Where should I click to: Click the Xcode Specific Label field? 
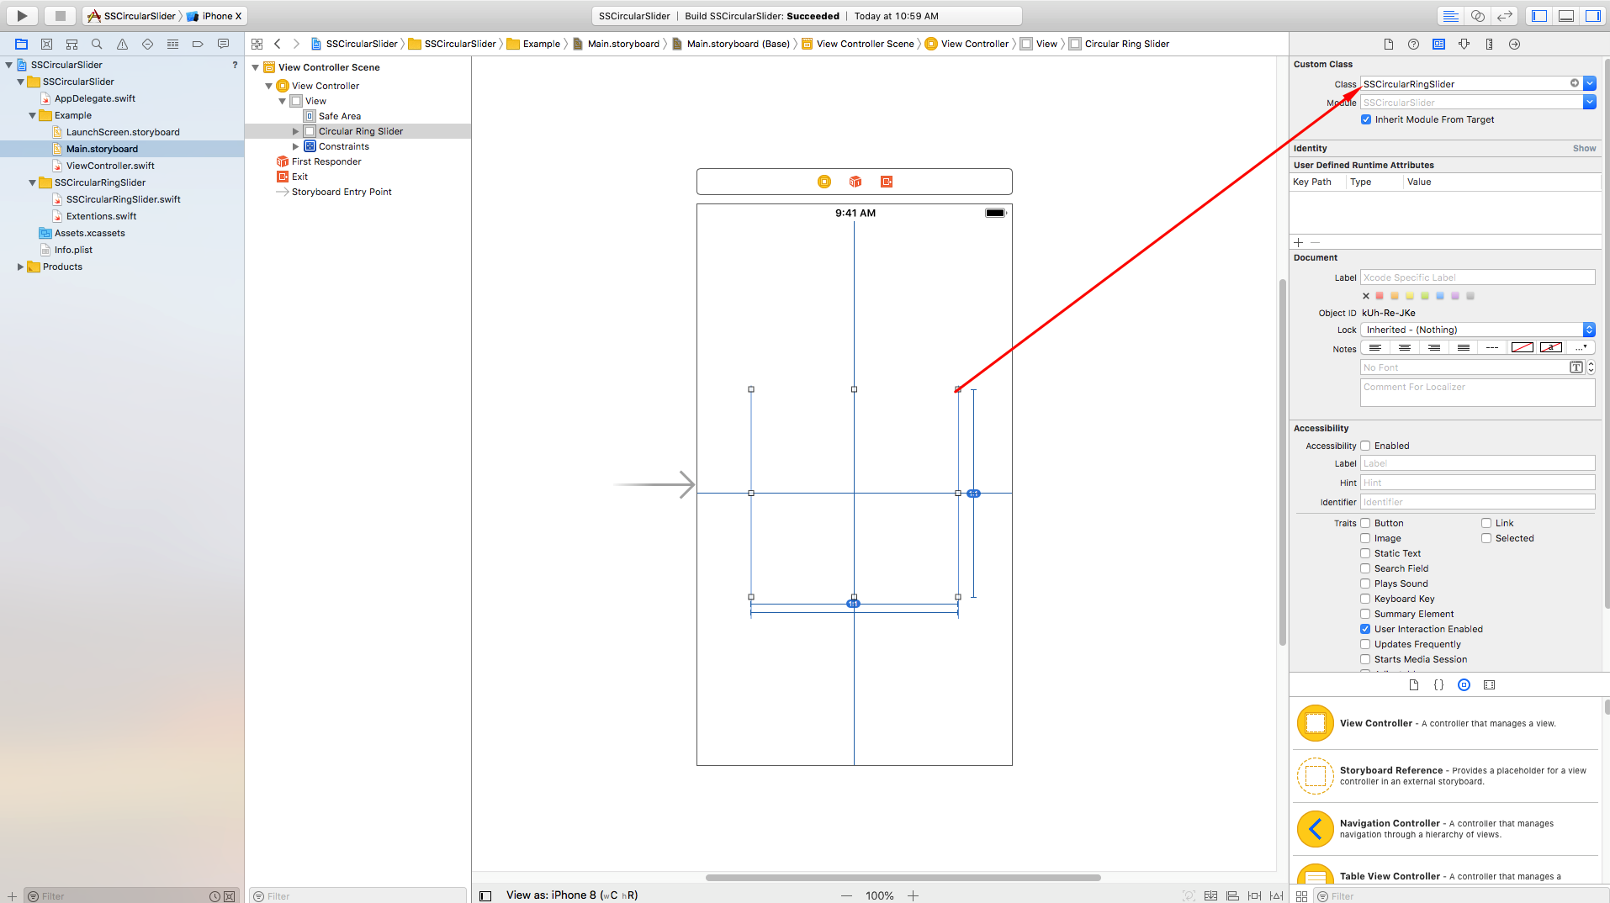click(x=1477, y=277)
